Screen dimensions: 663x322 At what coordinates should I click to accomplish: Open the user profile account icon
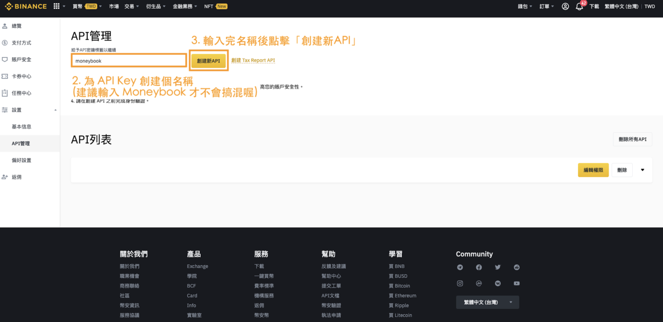[565, 6]
